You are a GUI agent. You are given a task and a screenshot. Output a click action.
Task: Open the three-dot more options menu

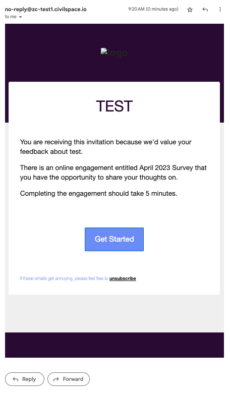point(220,10)
